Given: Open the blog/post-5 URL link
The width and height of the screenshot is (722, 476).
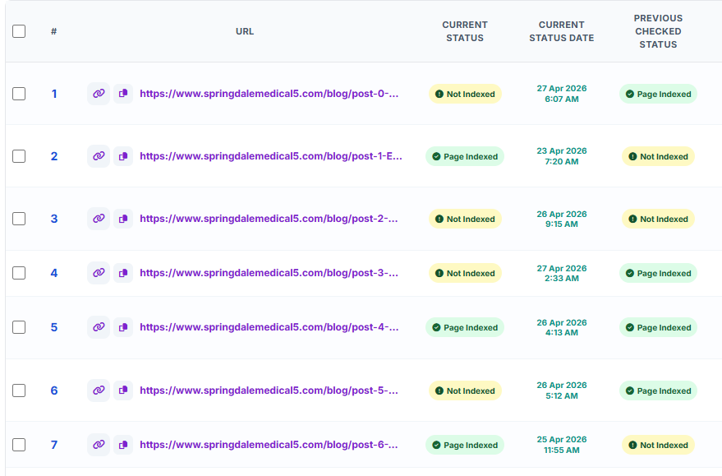Looking at the screenshot, I should tap(269, 391).
